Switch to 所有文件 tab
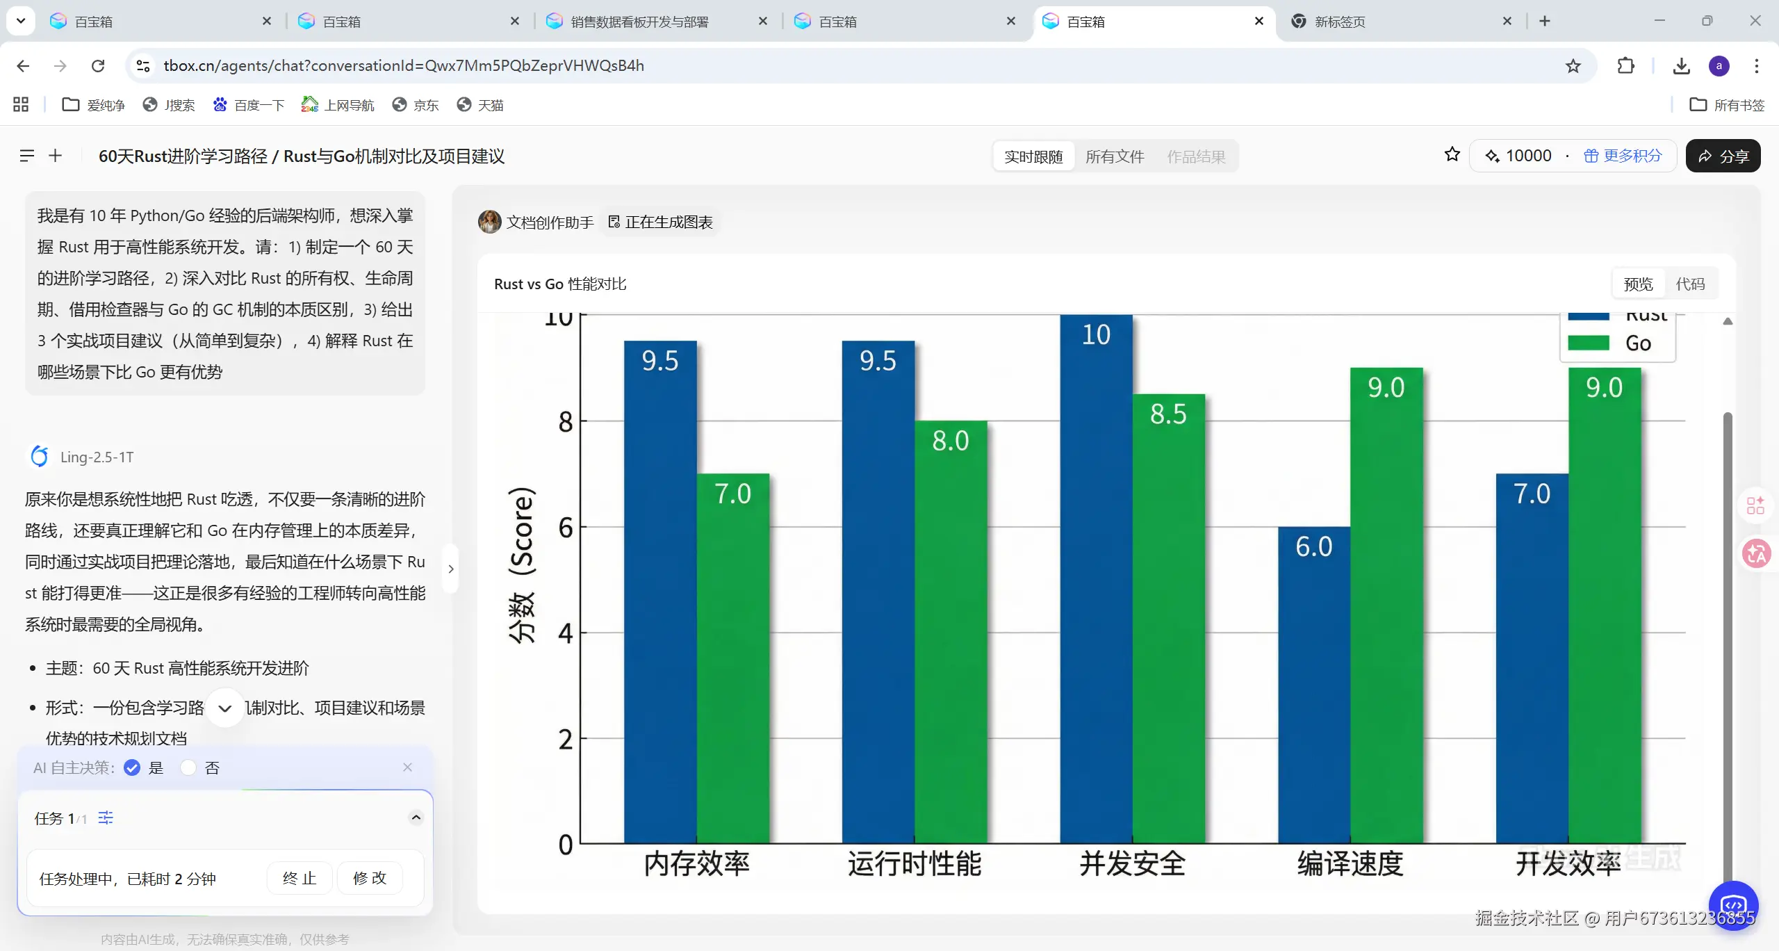 [1115, 156]
